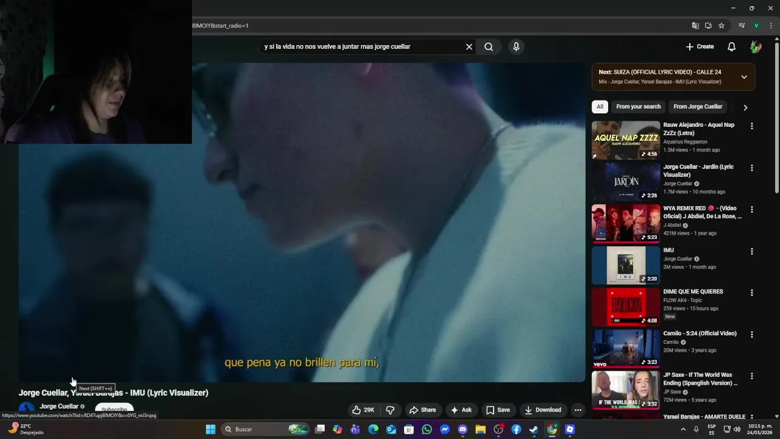Click the Install app icon in address bar
The height and width of the screenshot is (439, 780).
click(708, 26)
